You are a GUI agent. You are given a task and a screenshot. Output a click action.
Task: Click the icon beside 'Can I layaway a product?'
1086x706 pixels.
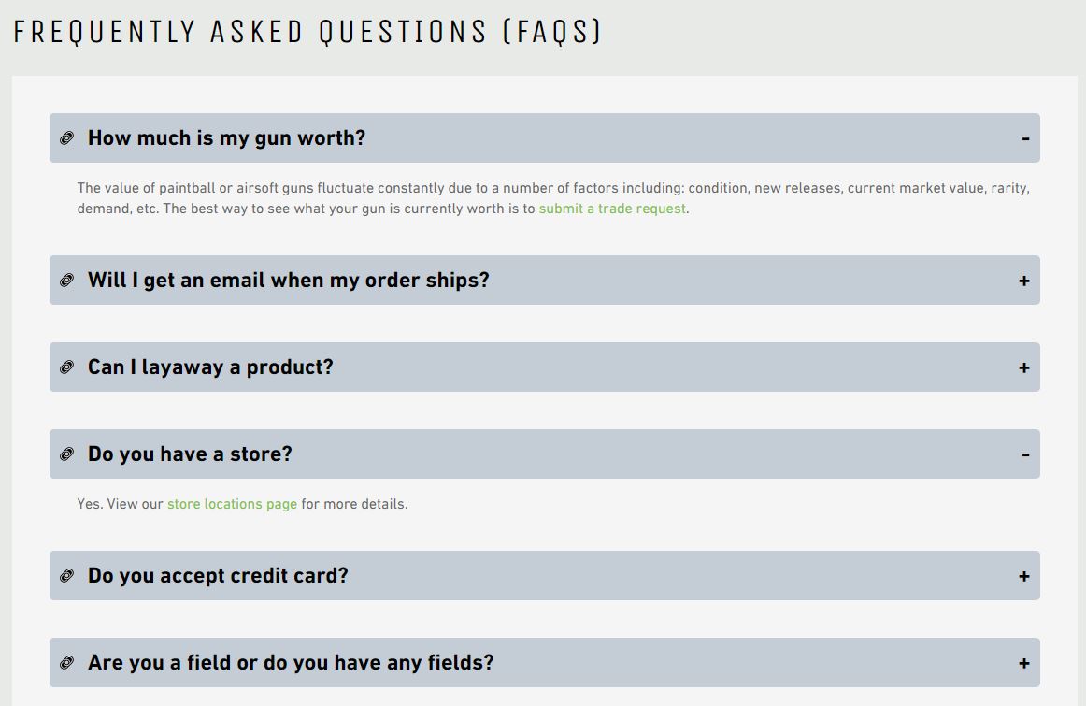pyautogui.click(x=66, y=367)
